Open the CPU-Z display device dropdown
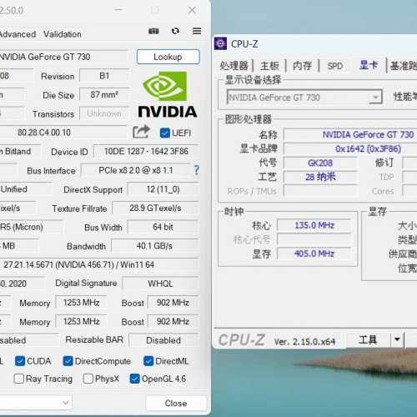Screen dimensions: 417x417 point(375,98)
